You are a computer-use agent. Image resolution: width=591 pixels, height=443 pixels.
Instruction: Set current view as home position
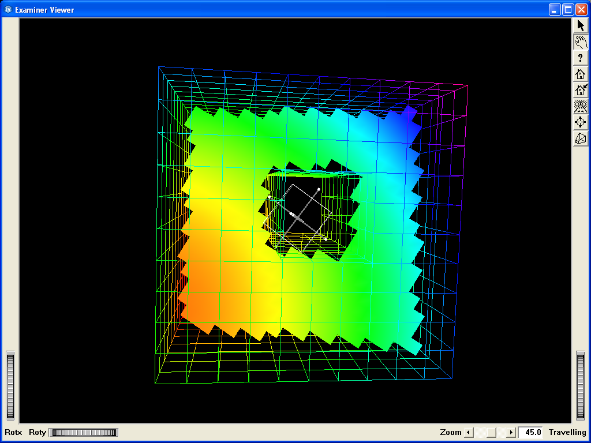tap(581, 90)
